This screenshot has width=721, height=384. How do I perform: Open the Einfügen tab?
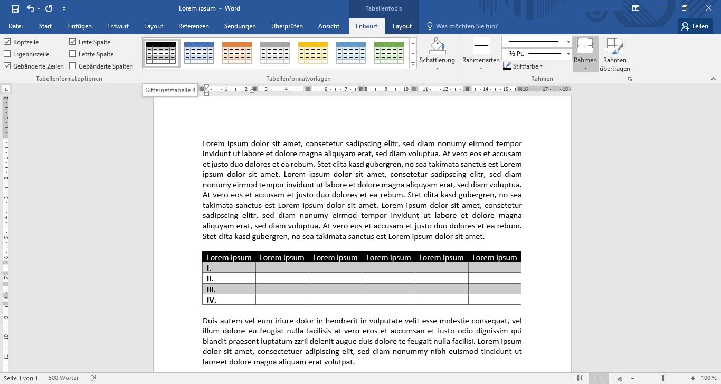[x=79, y=26]
